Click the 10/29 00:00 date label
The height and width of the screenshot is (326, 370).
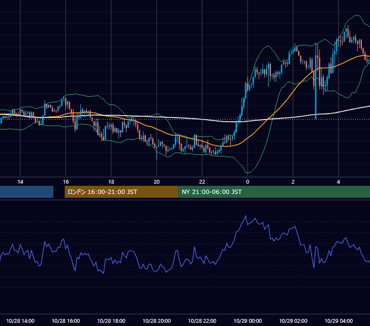coord(248,321)
